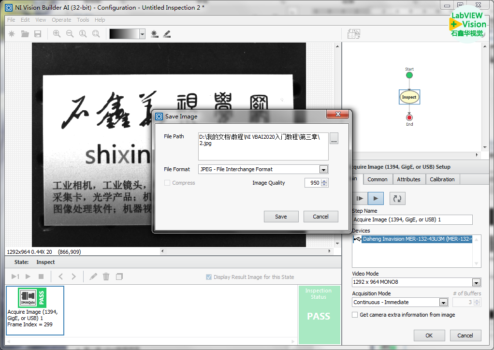
Task: Click Save in the Save Image dialog
Action: coord(281,217)
